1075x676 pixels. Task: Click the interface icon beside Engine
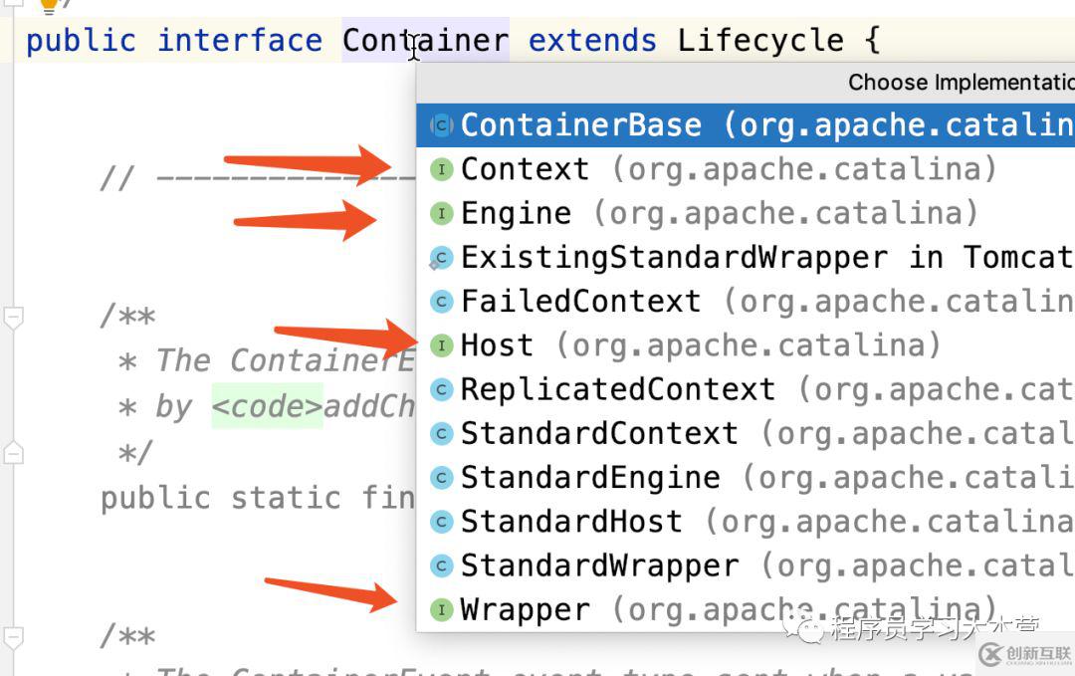coord(441,213)
